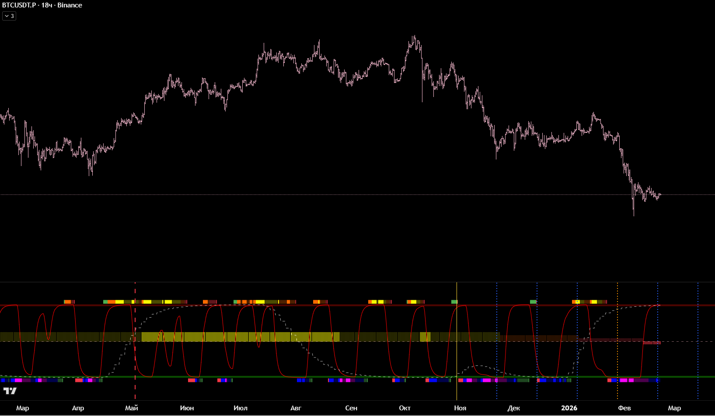Click the Дек label on the time axis
Image resolution: width=715 pixels, height=416 pixels.
click(513, 408)
